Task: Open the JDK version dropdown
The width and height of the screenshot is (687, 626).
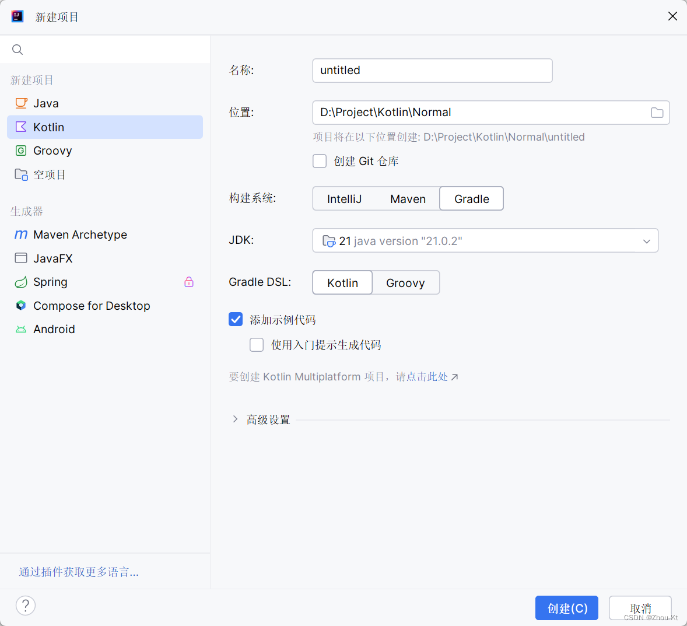Action: click(x=646, y=240)
